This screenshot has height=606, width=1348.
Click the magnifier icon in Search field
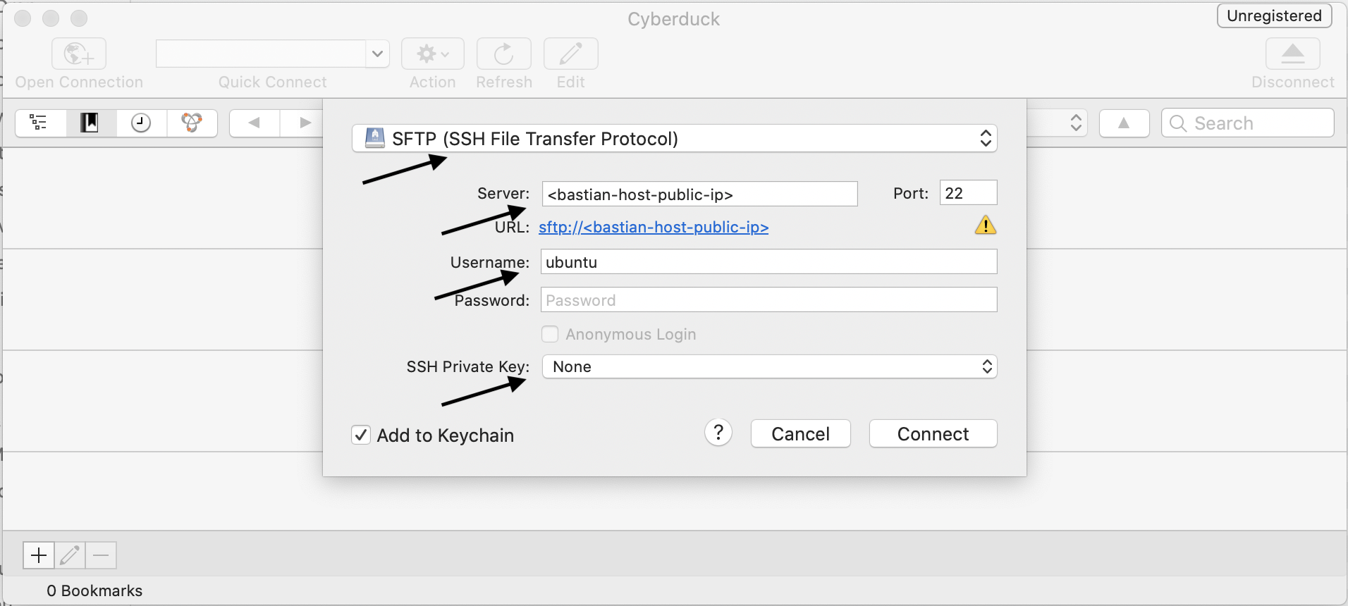(x=1177, y=123)
